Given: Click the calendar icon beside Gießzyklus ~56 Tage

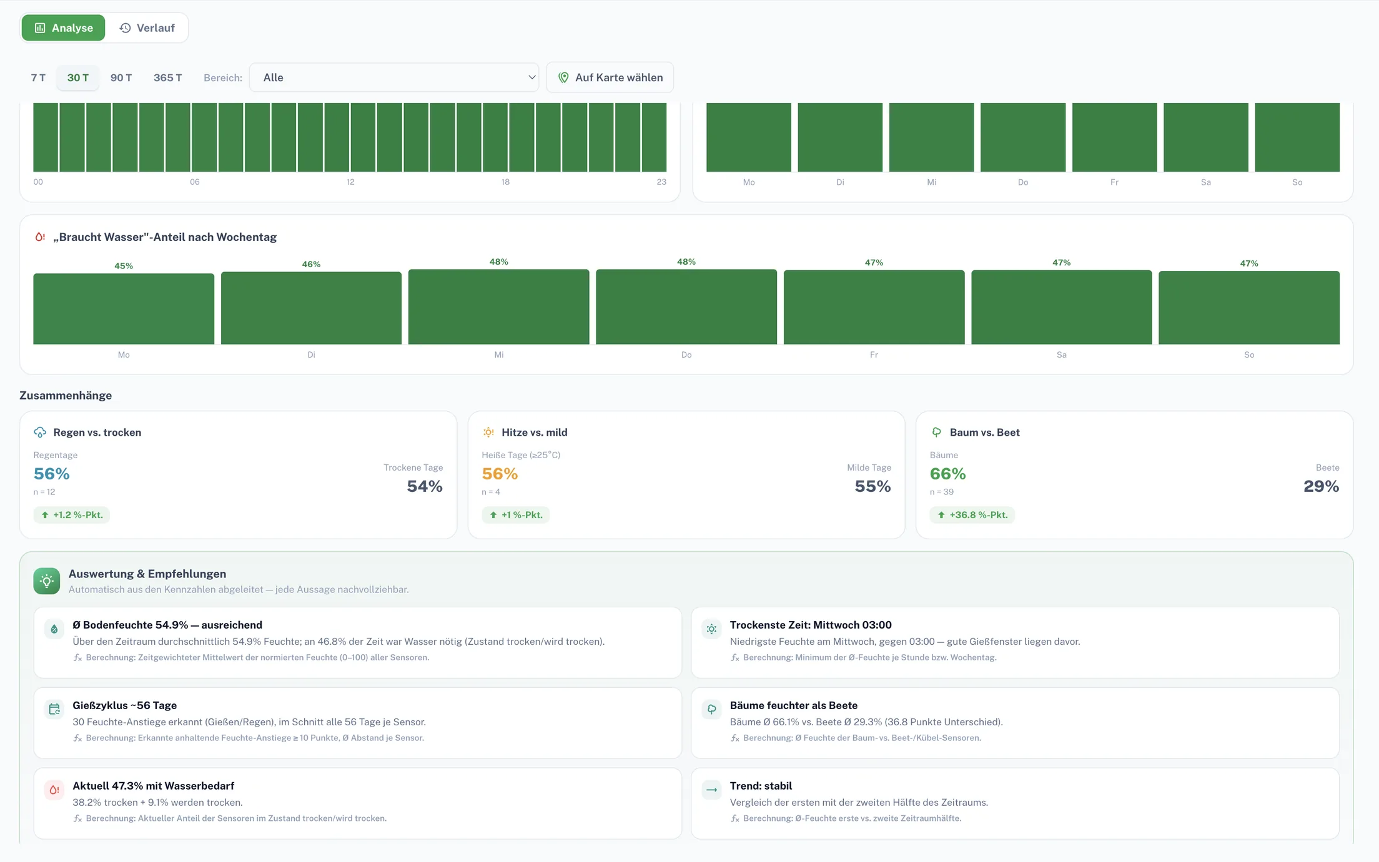Looking at the screenshot, I should (54, 710).
